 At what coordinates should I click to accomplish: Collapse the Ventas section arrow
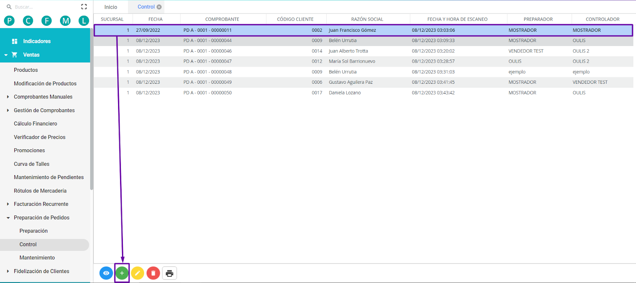[6, 55]
